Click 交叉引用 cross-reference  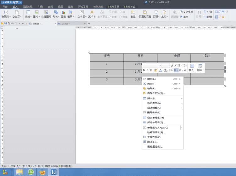(x=187, y=12)
